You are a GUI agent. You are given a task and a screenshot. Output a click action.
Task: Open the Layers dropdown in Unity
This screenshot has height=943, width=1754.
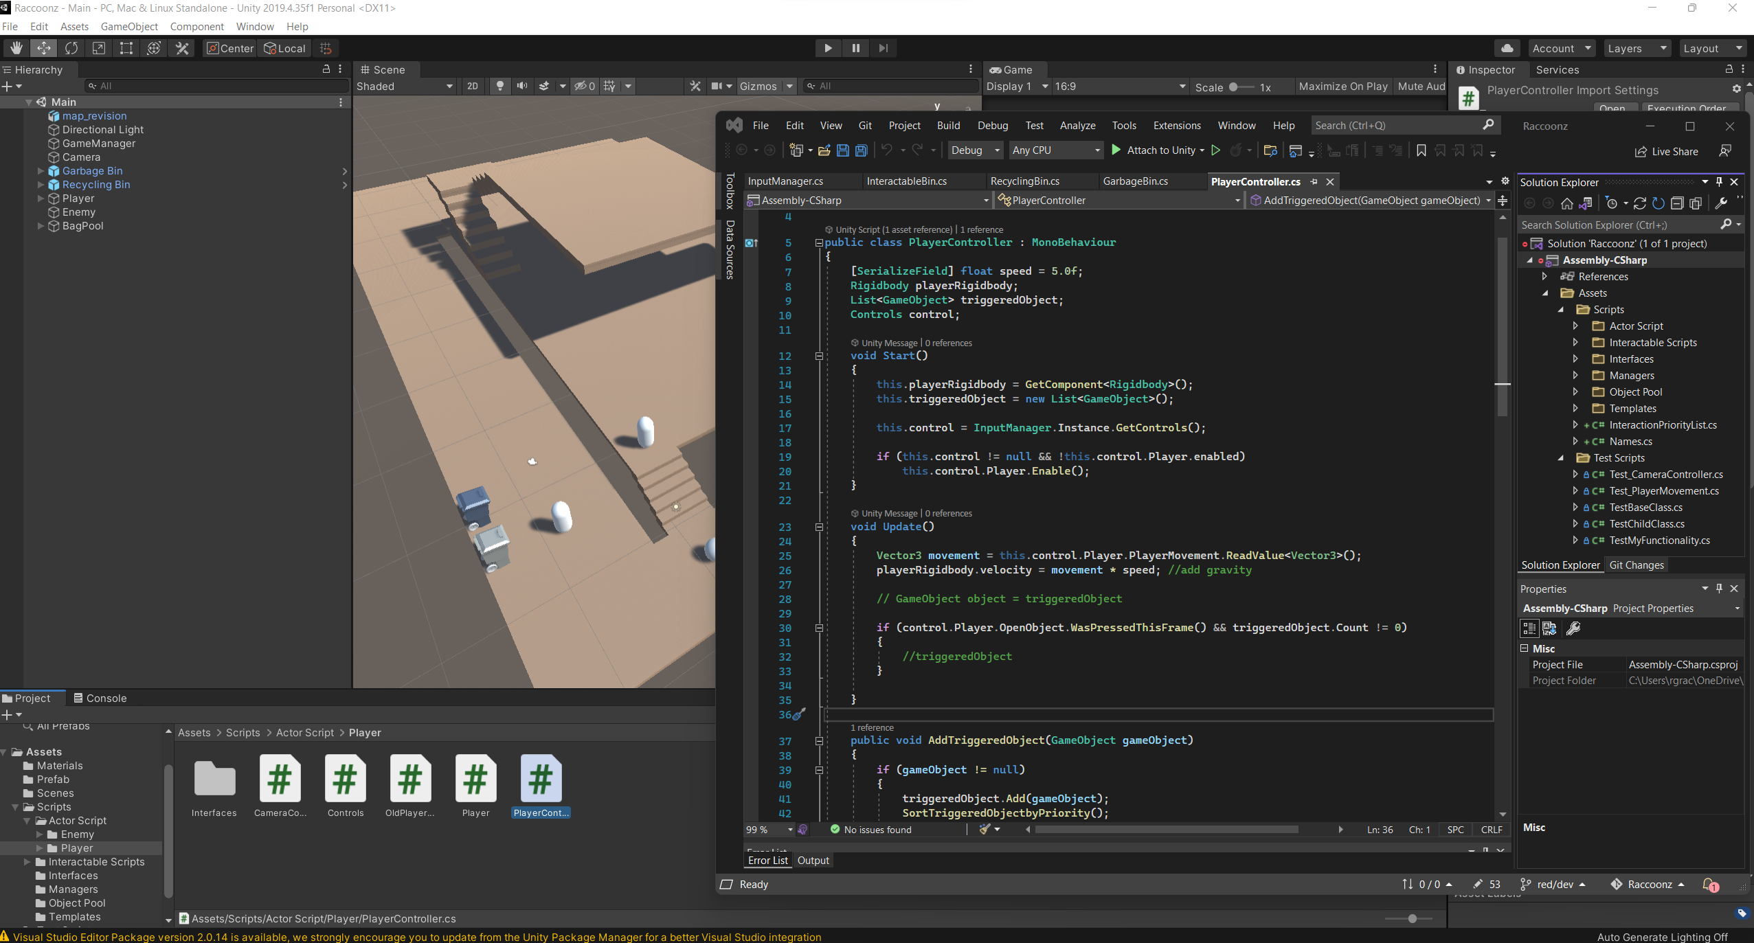[x=1637, y=48]
